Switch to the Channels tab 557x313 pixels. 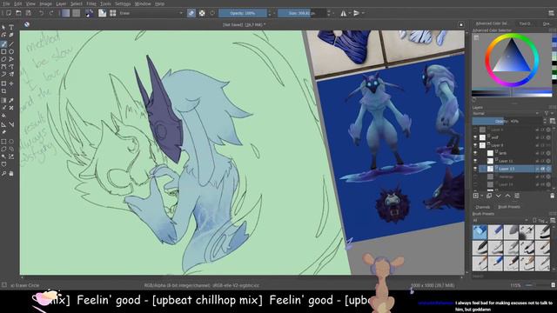[x=482, y=207]
